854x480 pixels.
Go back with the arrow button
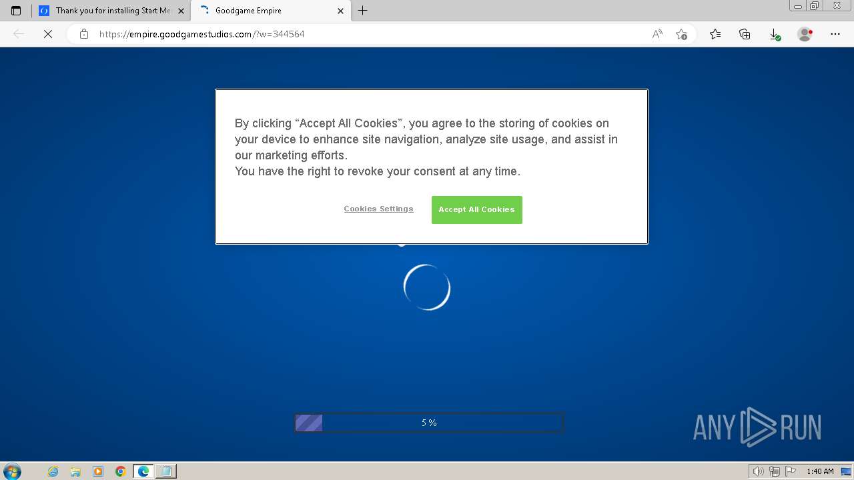point(19,34)
